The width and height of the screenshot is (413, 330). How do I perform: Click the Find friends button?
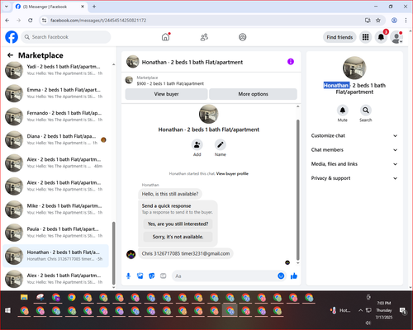tap(339, 37)
